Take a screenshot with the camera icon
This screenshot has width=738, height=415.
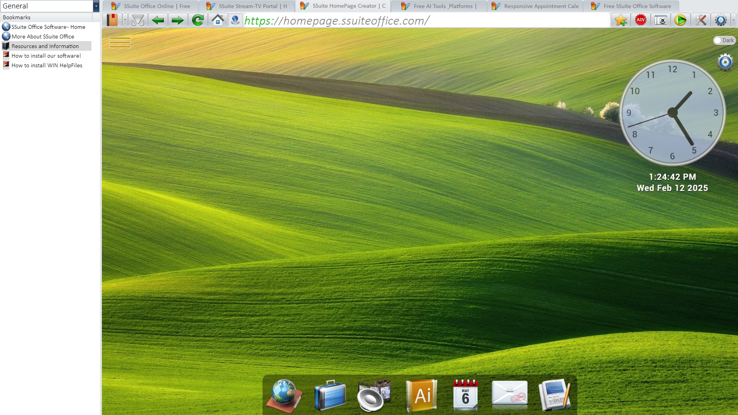coord(660,20)
